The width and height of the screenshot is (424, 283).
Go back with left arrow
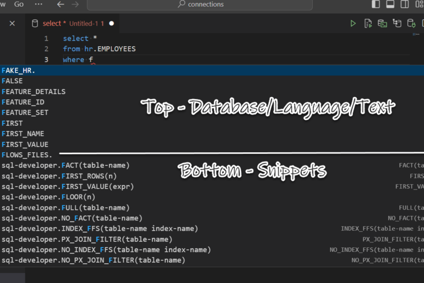click(x=61, y=4)
